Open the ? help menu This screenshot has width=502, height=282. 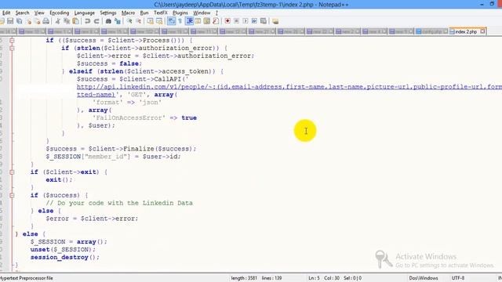[x=216, y=13]
